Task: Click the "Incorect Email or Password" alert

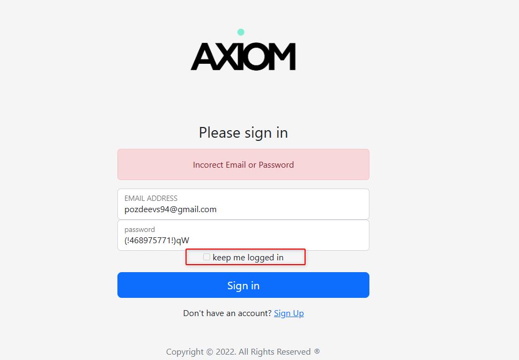Action: coord(243,165)
